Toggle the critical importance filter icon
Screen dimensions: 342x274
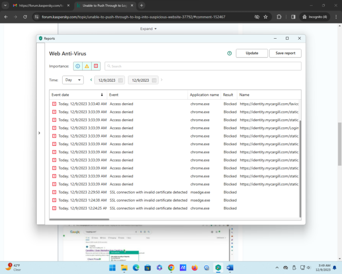96,66
